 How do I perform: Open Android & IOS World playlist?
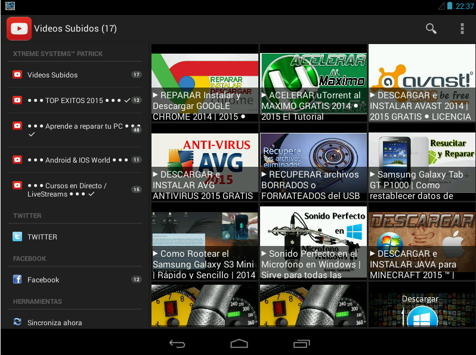pyautogui.click(x=75, y=160)
